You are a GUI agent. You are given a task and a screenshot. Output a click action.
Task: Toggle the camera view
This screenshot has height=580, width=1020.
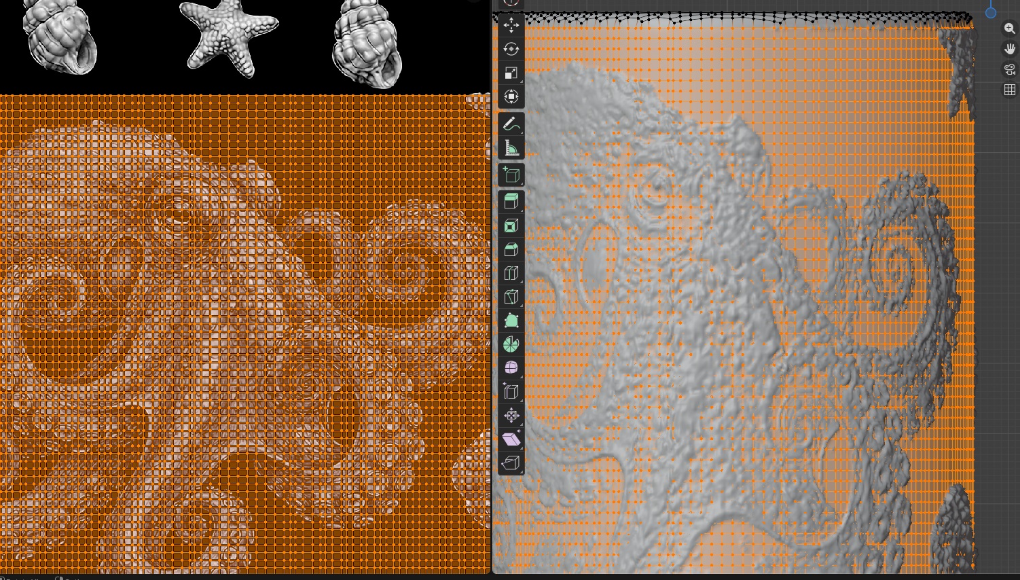[x=1009, y=69]
